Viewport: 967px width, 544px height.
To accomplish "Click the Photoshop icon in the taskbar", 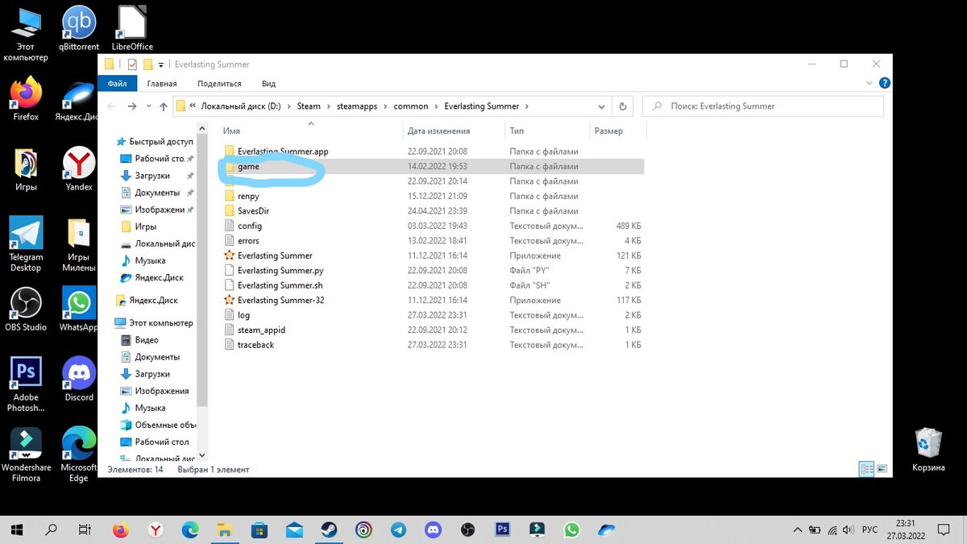I will click(x=503, y=529).
